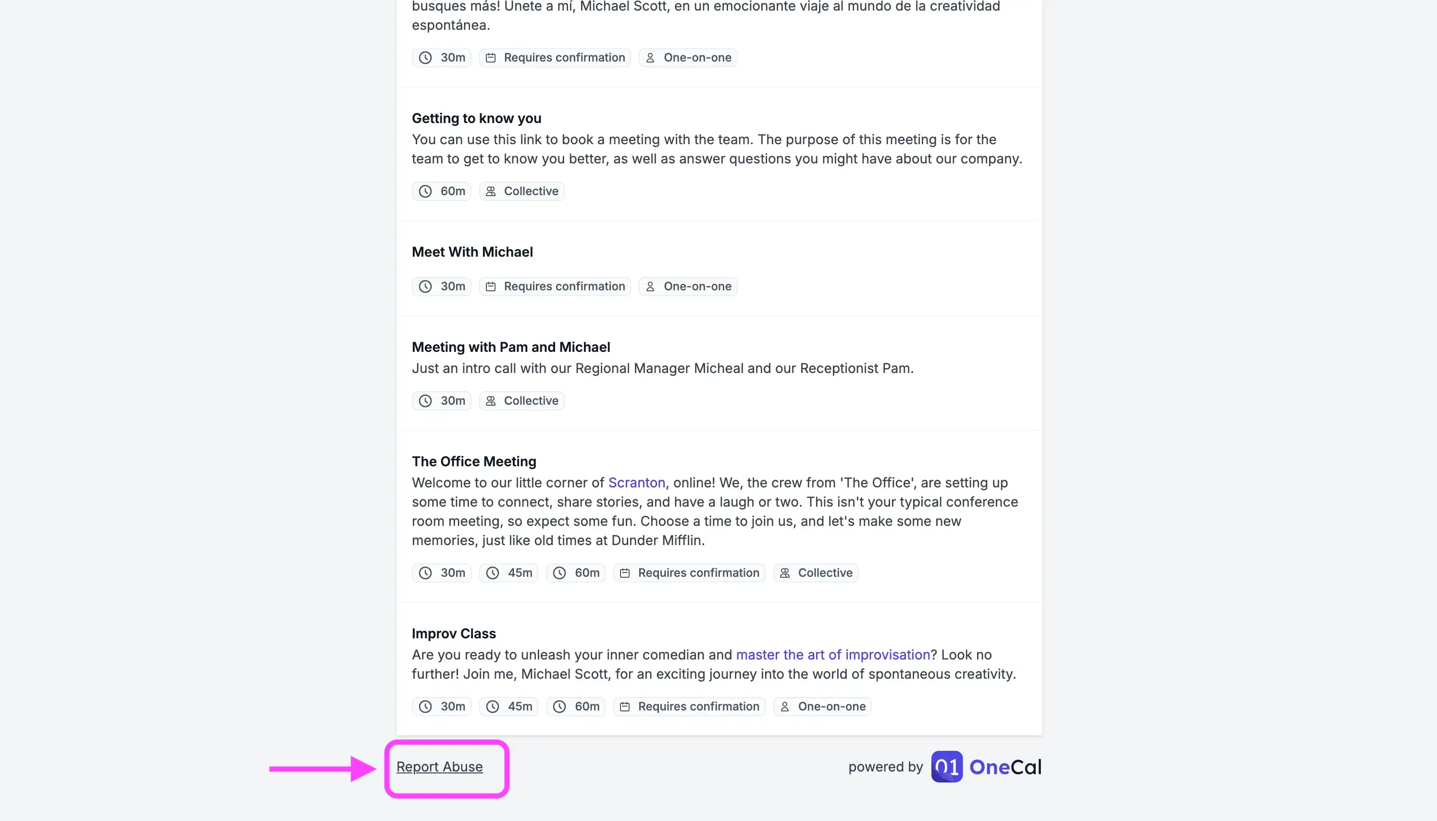1437x821 pixels.
Task: Click the calendar icon next to Meet With Michael
Action: click(491, 287)
